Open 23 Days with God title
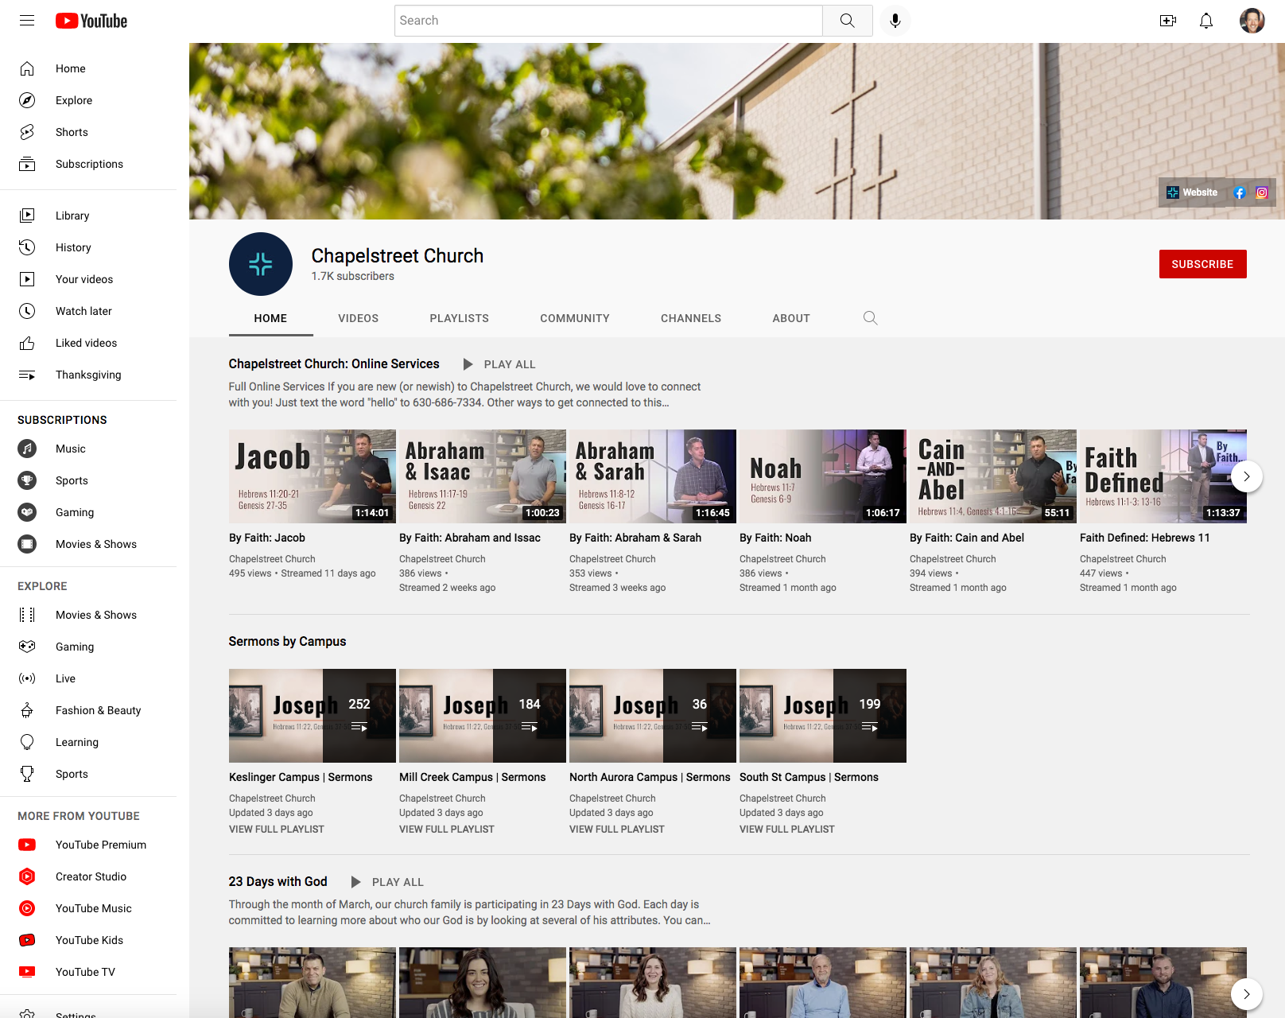Viewport: 1285px width, 1018px height. (x=278, y=881)
